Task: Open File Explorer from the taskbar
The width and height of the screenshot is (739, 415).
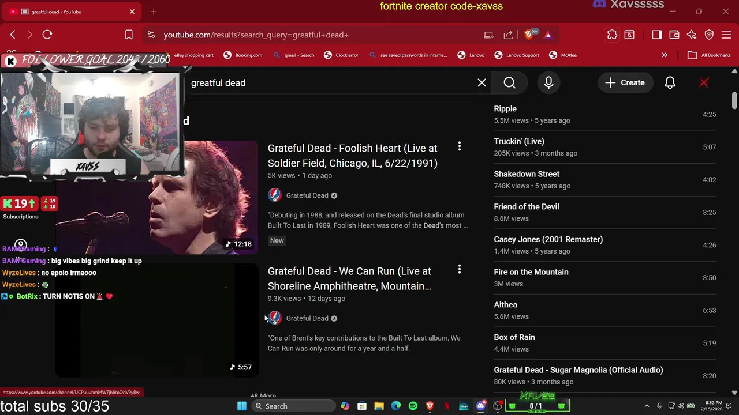Action: (x=379, y=406)
